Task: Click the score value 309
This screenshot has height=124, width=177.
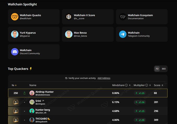Action: [x=156, y=120]
